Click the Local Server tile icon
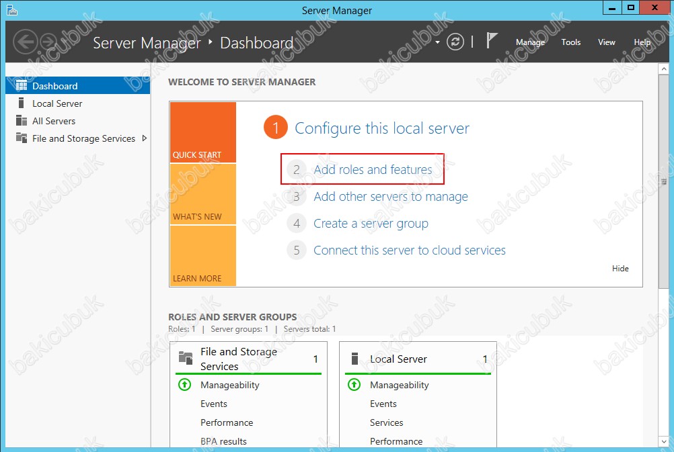Screen dimensions: 674x452 [x=354, y=359]
